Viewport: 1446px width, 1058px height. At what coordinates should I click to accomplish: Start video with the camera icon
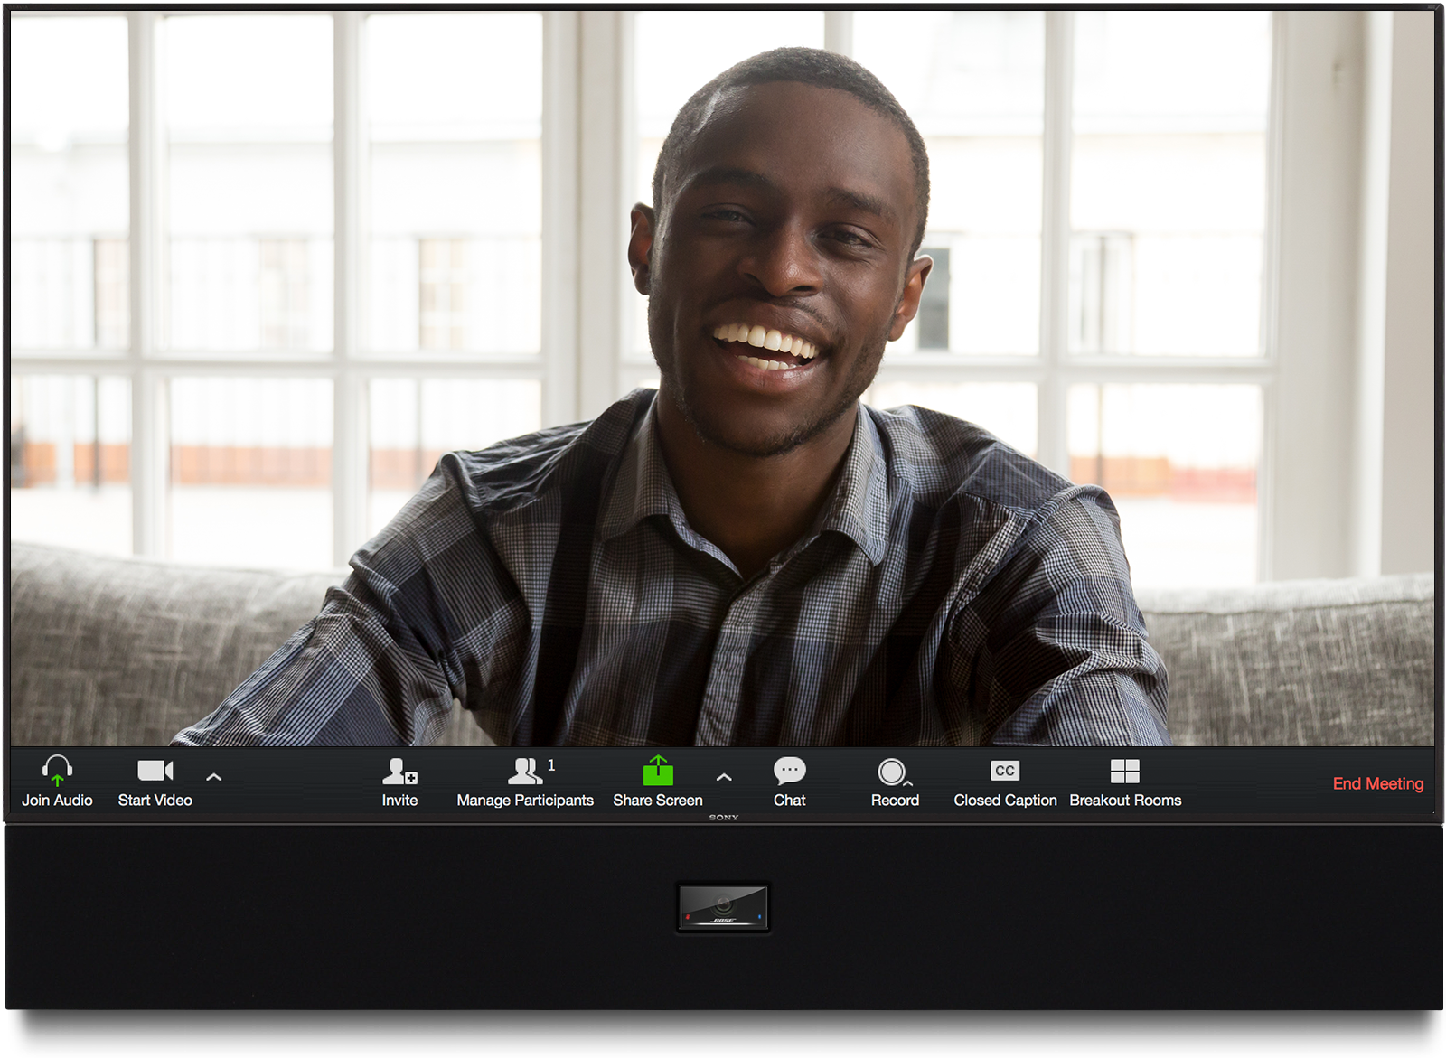pyautogui.click(x=155, y=771)
